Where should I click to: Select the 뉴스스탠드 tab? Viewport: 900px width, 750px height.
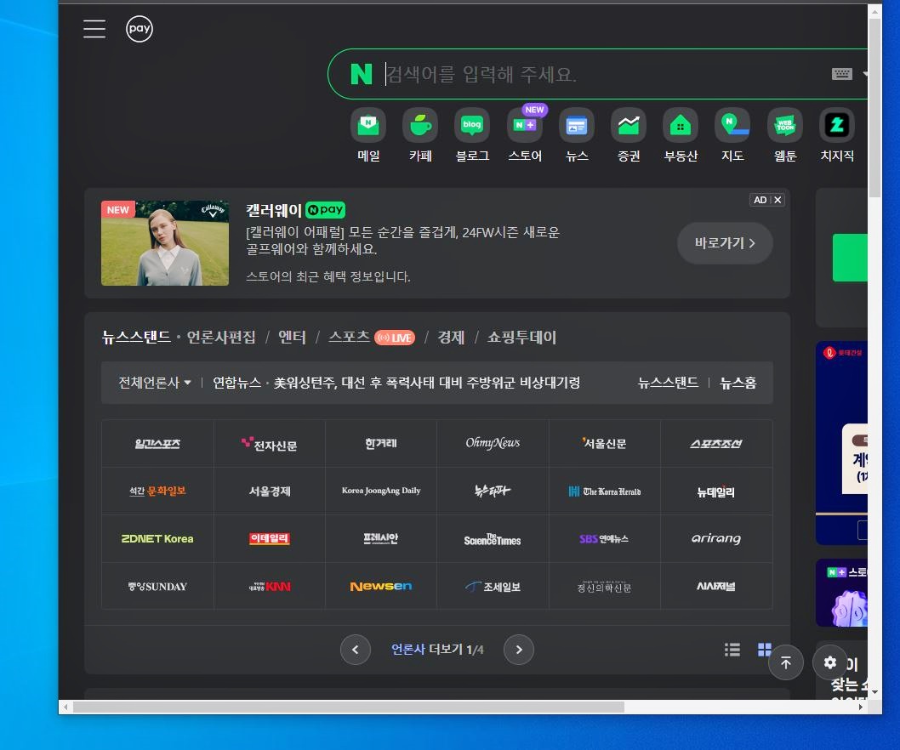[x=136, y=337]
